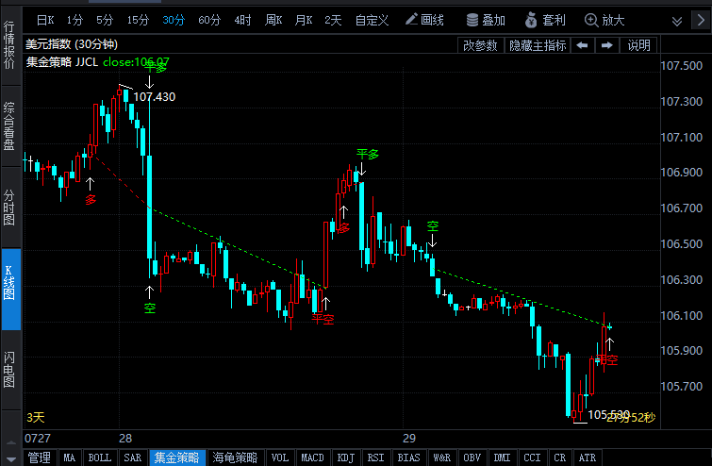Click the 107.500 price axis label

click(681, 65)
